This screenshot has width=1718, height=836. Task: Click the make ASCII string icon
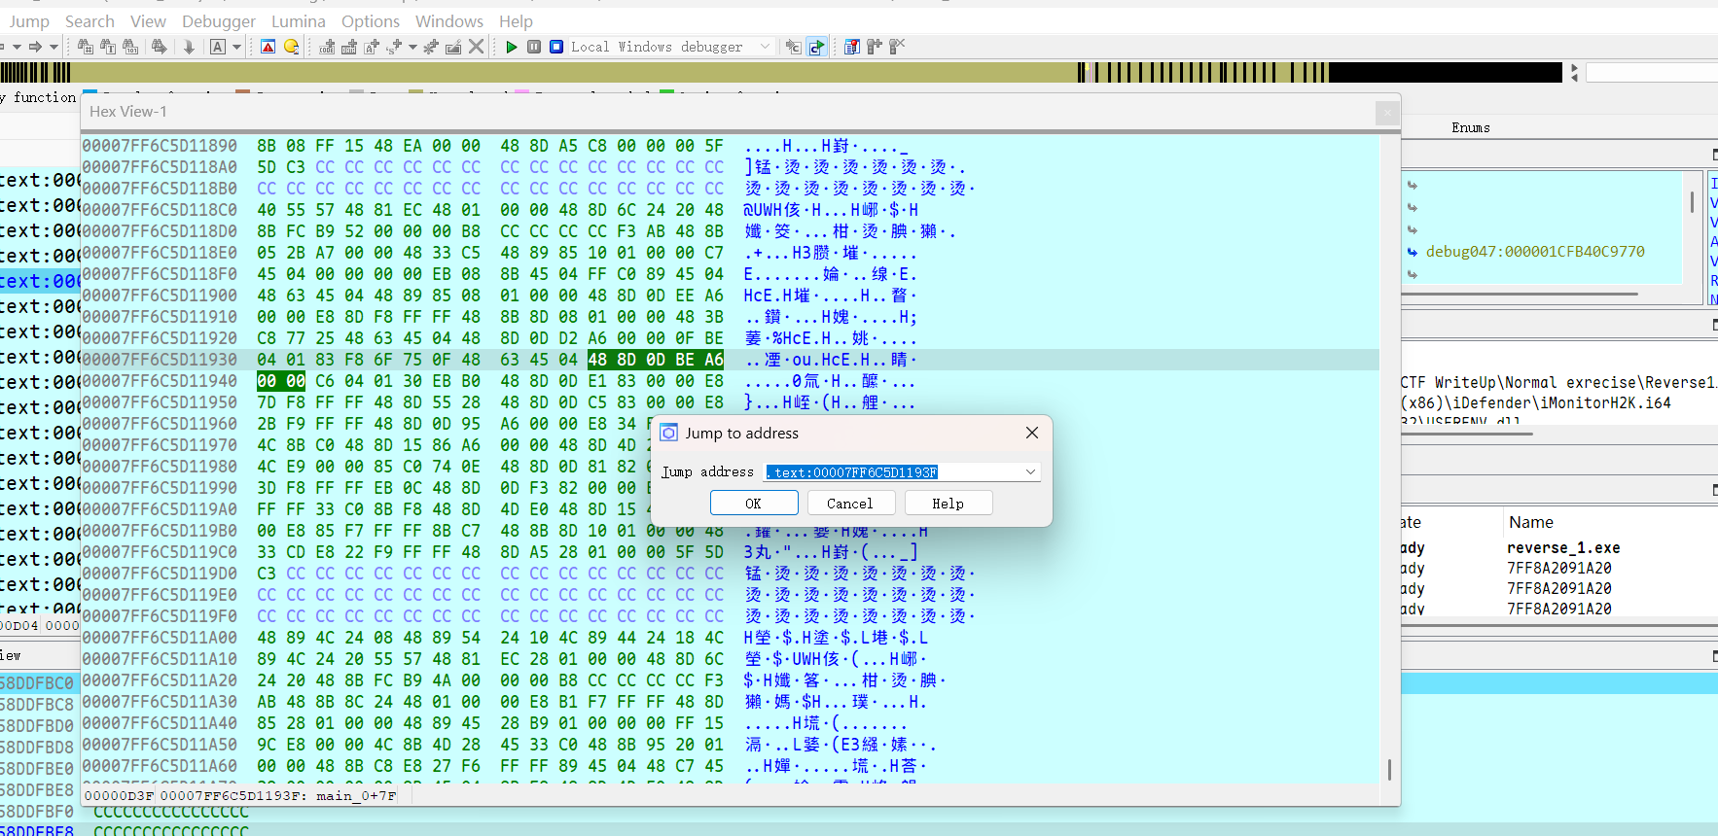372,47
